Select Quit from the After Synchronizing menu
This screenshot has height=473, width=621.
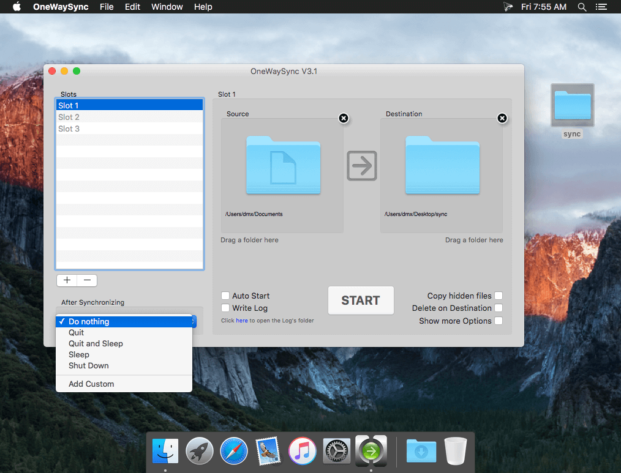(x=124, y=332)
